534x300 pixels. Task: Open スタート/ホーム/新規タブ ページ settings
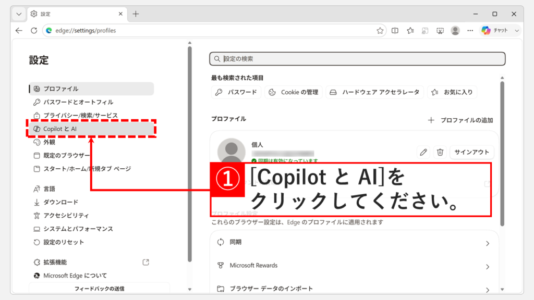point(91,169)
